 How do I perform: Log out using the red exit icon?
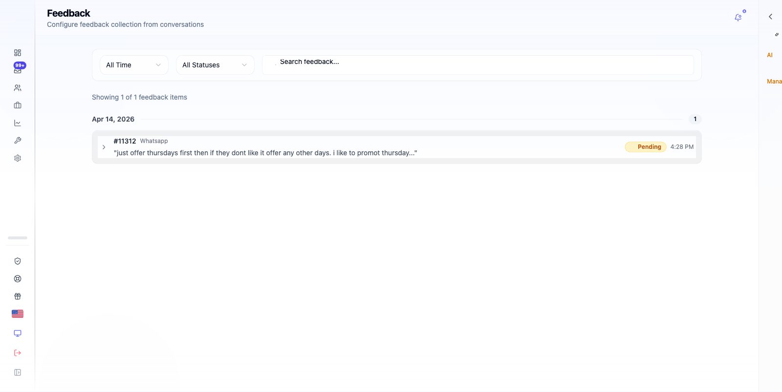[x=18, y=353]
